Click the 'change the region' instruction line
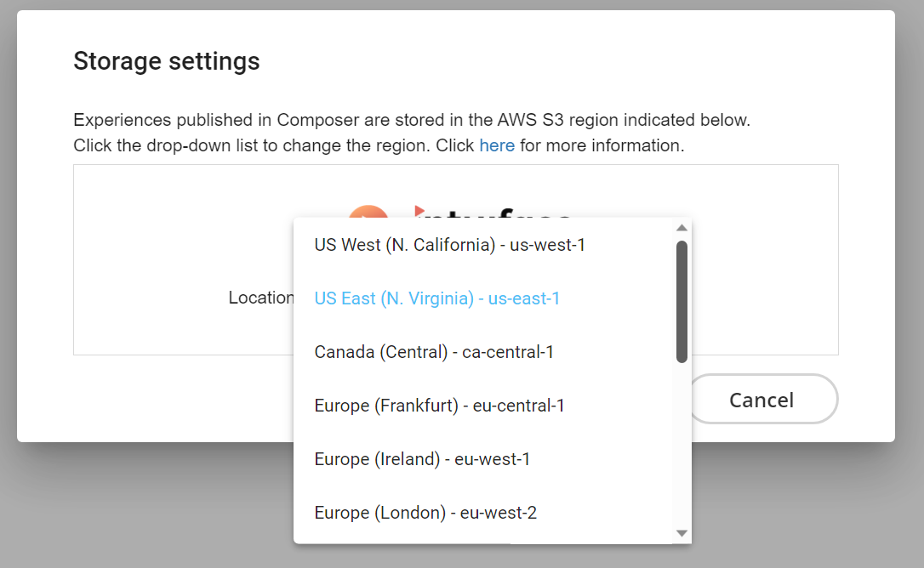Image resolution: width=924 pixels, height=568 pixels. (x=379, y=145)
